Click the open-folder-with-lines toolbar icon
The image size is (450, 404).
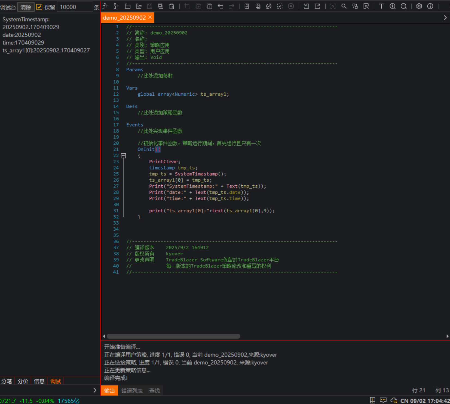[x=139, y=6]
